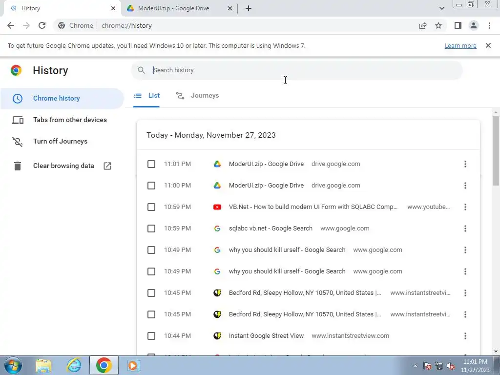The image size is (500, 375).
Task: Focus the Search history field
Action: pyautogui.click(x=296, y=70)
